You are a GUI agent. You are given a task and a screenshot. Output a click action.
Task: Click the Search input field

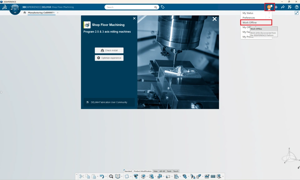click(130, 7)
